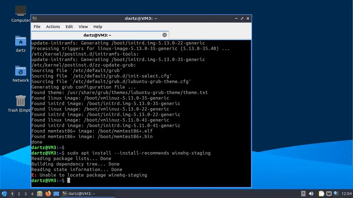The image size is (353, 198).
Task: Click the 'Building dependency tree... Done' line
Action: click(x=75, y=164)
